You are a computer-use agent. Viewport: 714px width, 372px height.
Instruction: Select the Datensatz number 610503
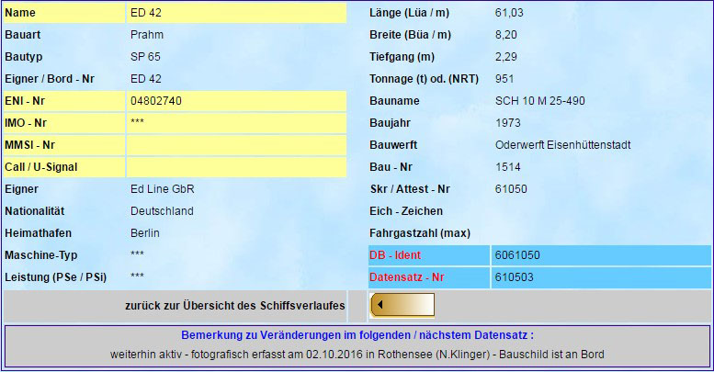pos(514,277)
